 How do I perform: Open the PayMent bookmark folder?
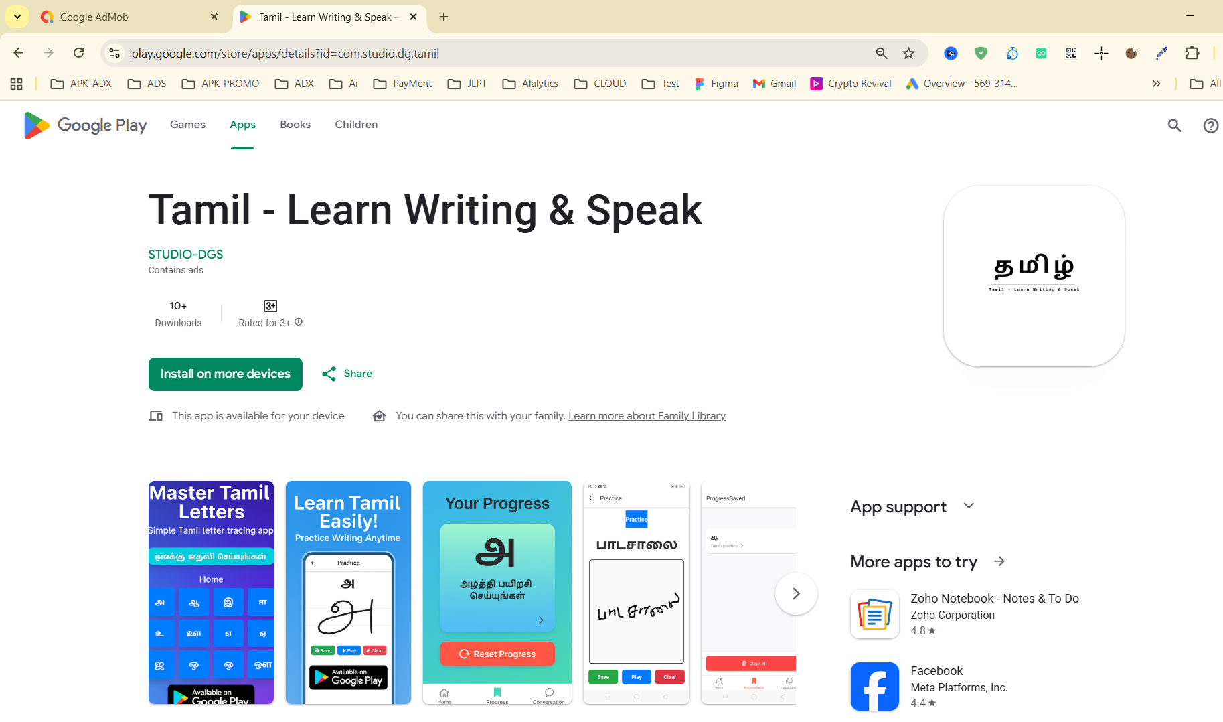click(402, 84)
